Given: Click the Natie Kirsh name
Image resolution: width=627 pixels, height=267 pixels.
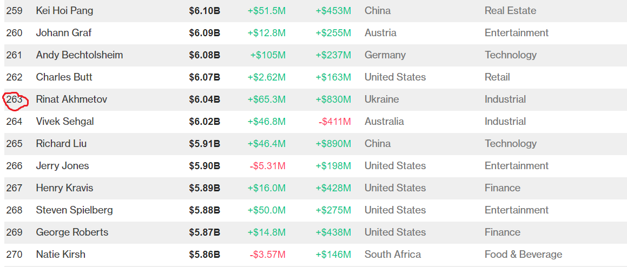Looking at the screenshot, I should click(61, 255).
